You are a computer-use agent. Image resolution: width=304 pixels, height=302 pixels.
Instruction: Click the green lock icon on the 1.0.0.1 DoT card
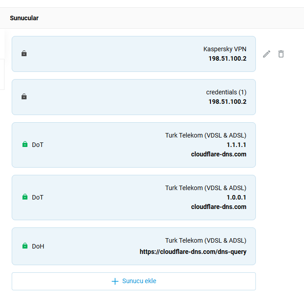25,197
